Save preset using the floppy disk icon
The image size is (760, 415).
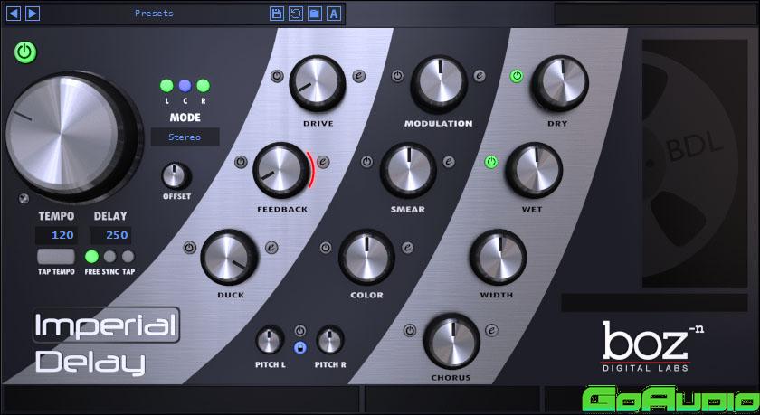(277, 14)
